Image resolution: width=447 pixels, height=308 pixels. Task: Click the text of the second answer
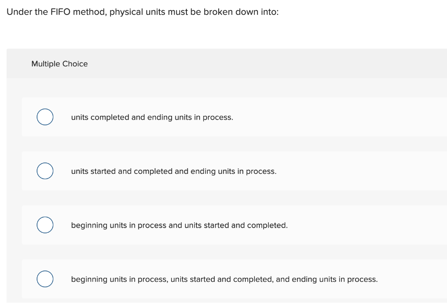pos(173,171)
